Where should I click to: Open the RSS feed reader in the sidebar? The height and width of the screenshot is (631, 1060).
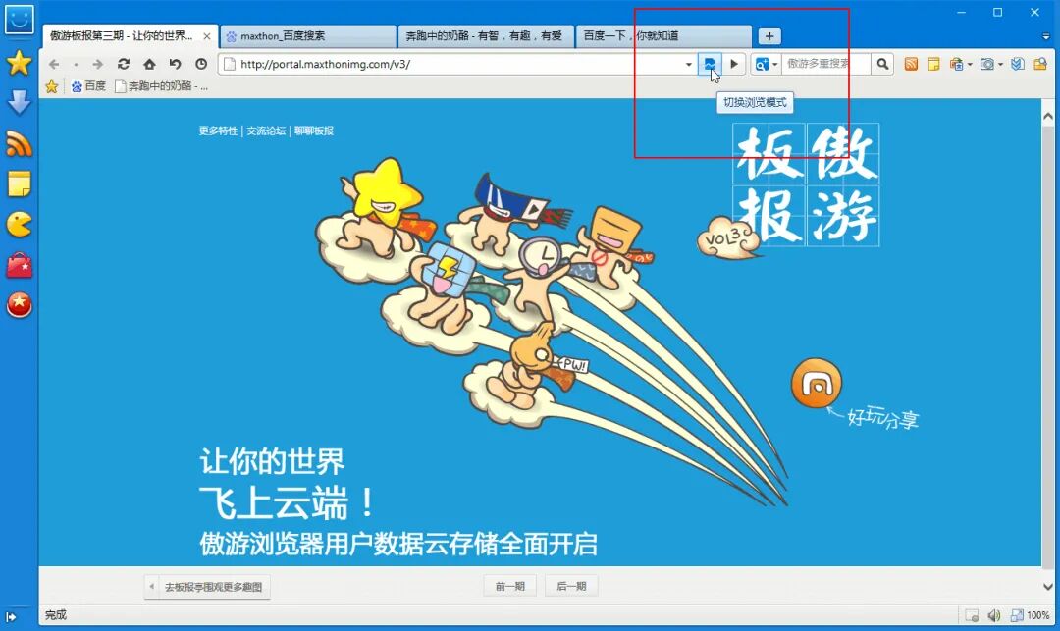[x=19, y=143]
